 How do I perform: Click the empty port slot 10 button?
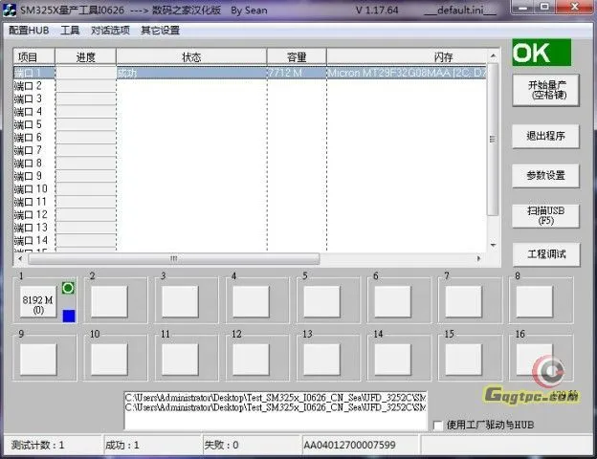pos(109,360)
